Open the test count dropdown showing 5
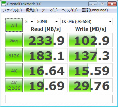 pyautogui.click(x=29, y=21)
